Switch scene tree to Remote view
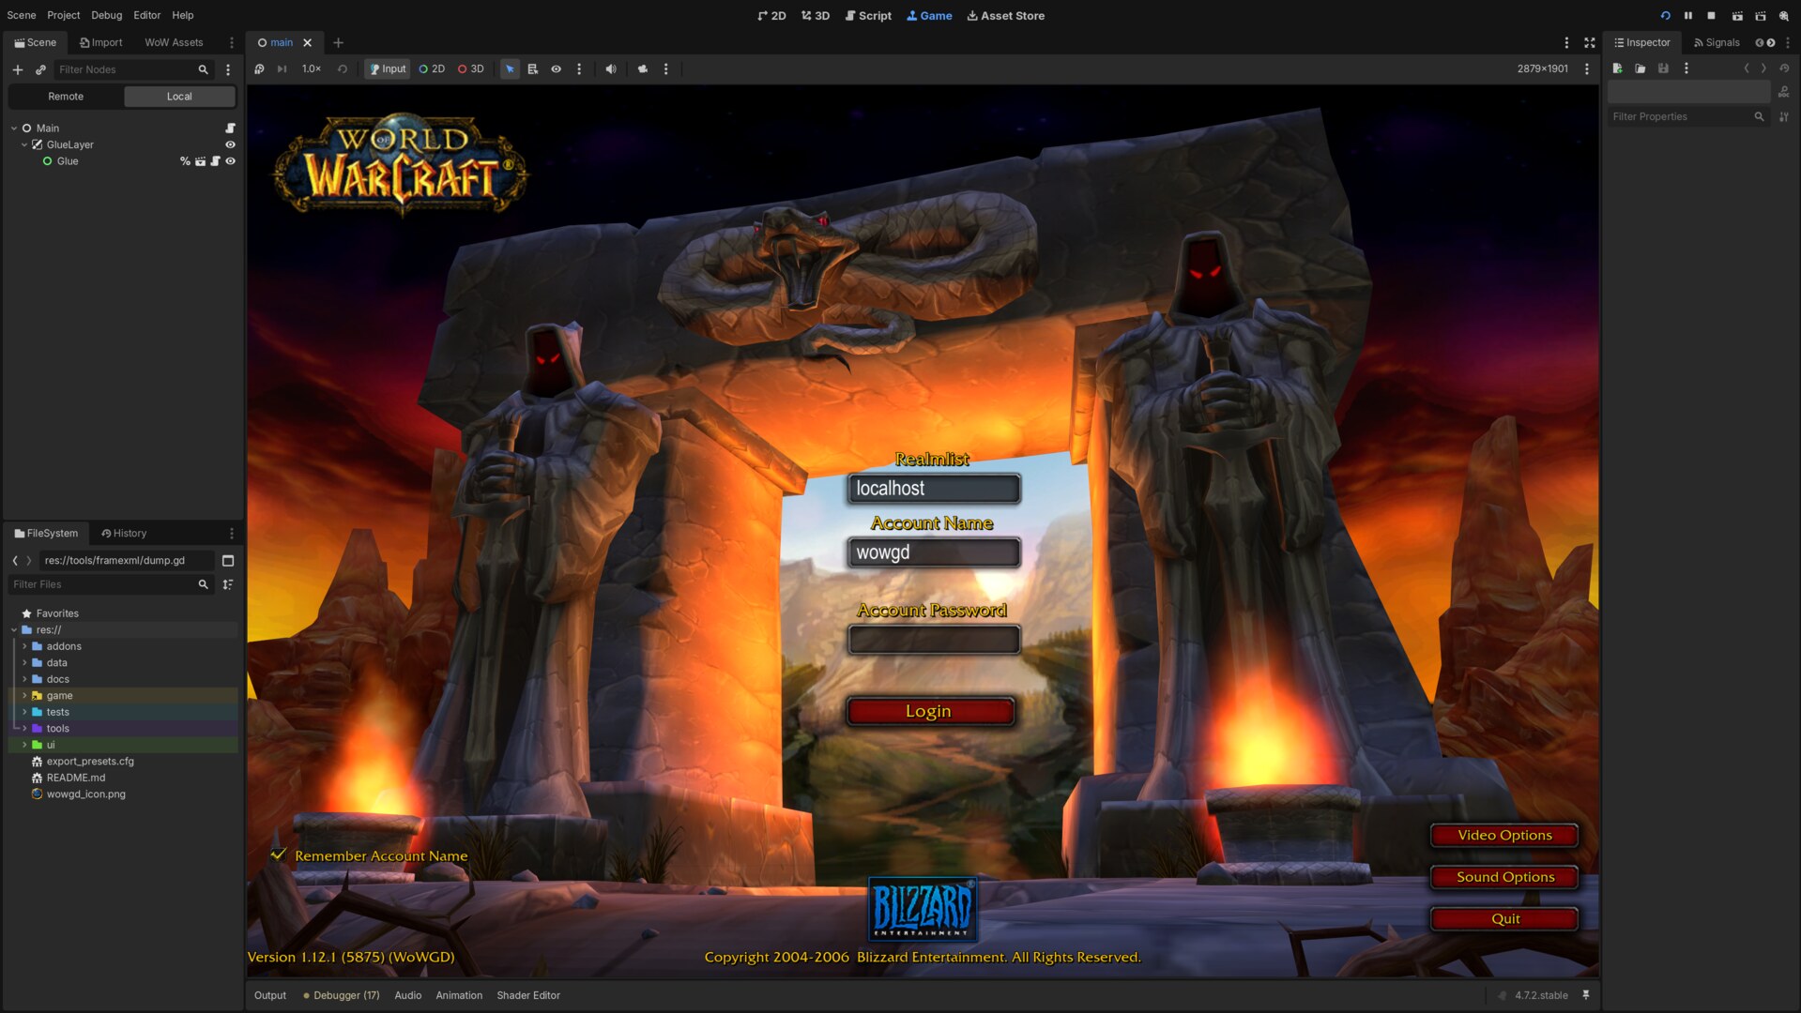 (66, 97)
